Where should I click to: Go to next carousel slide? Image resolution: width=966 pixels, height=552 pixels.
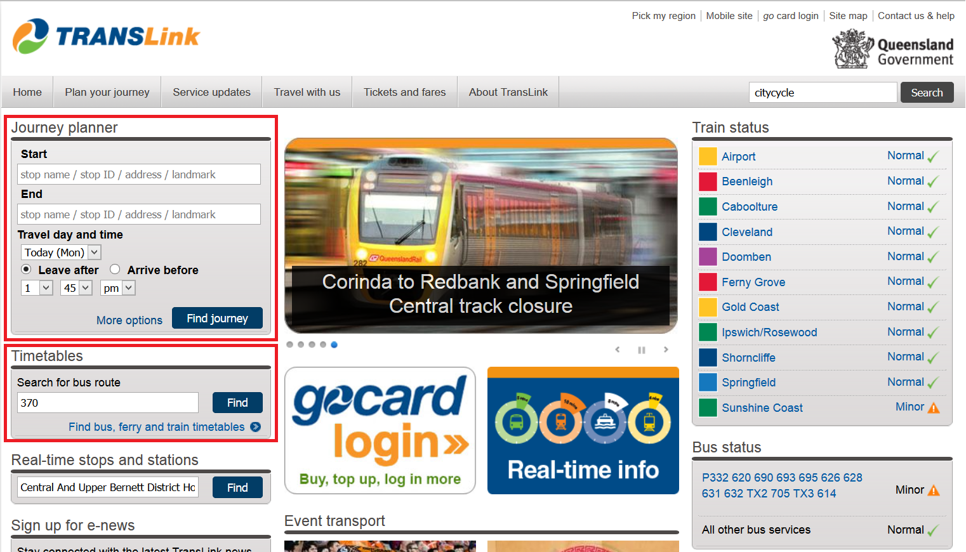click(x=666, y=350)
